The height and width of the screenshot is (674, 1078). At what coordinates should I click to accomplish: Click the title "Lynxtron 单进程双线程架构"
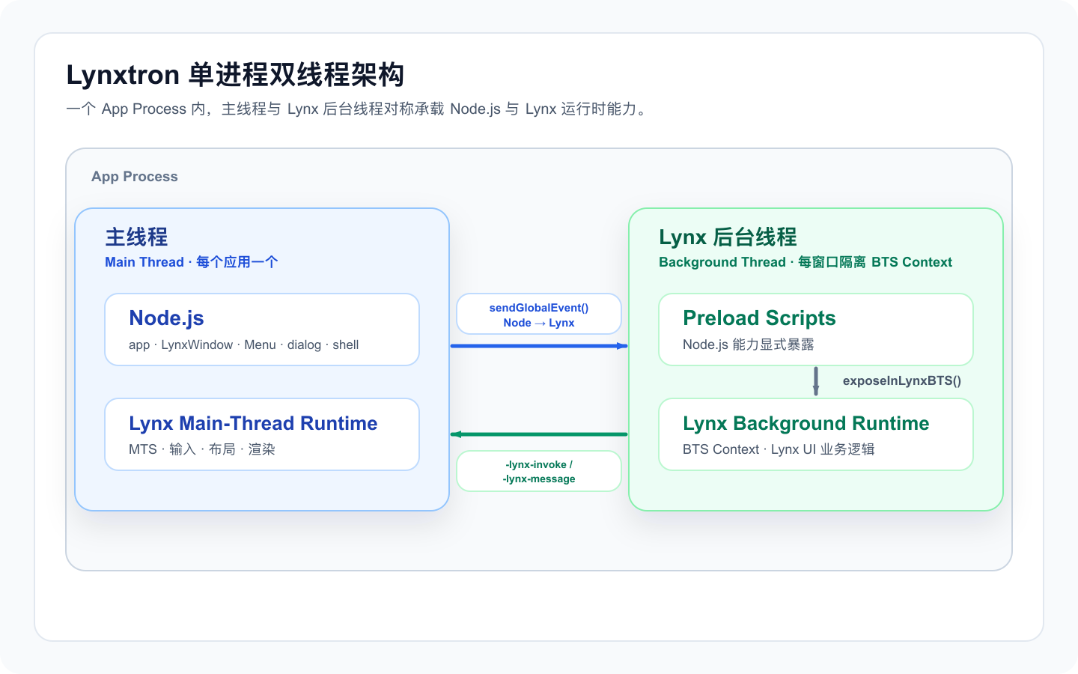(235, 75)
